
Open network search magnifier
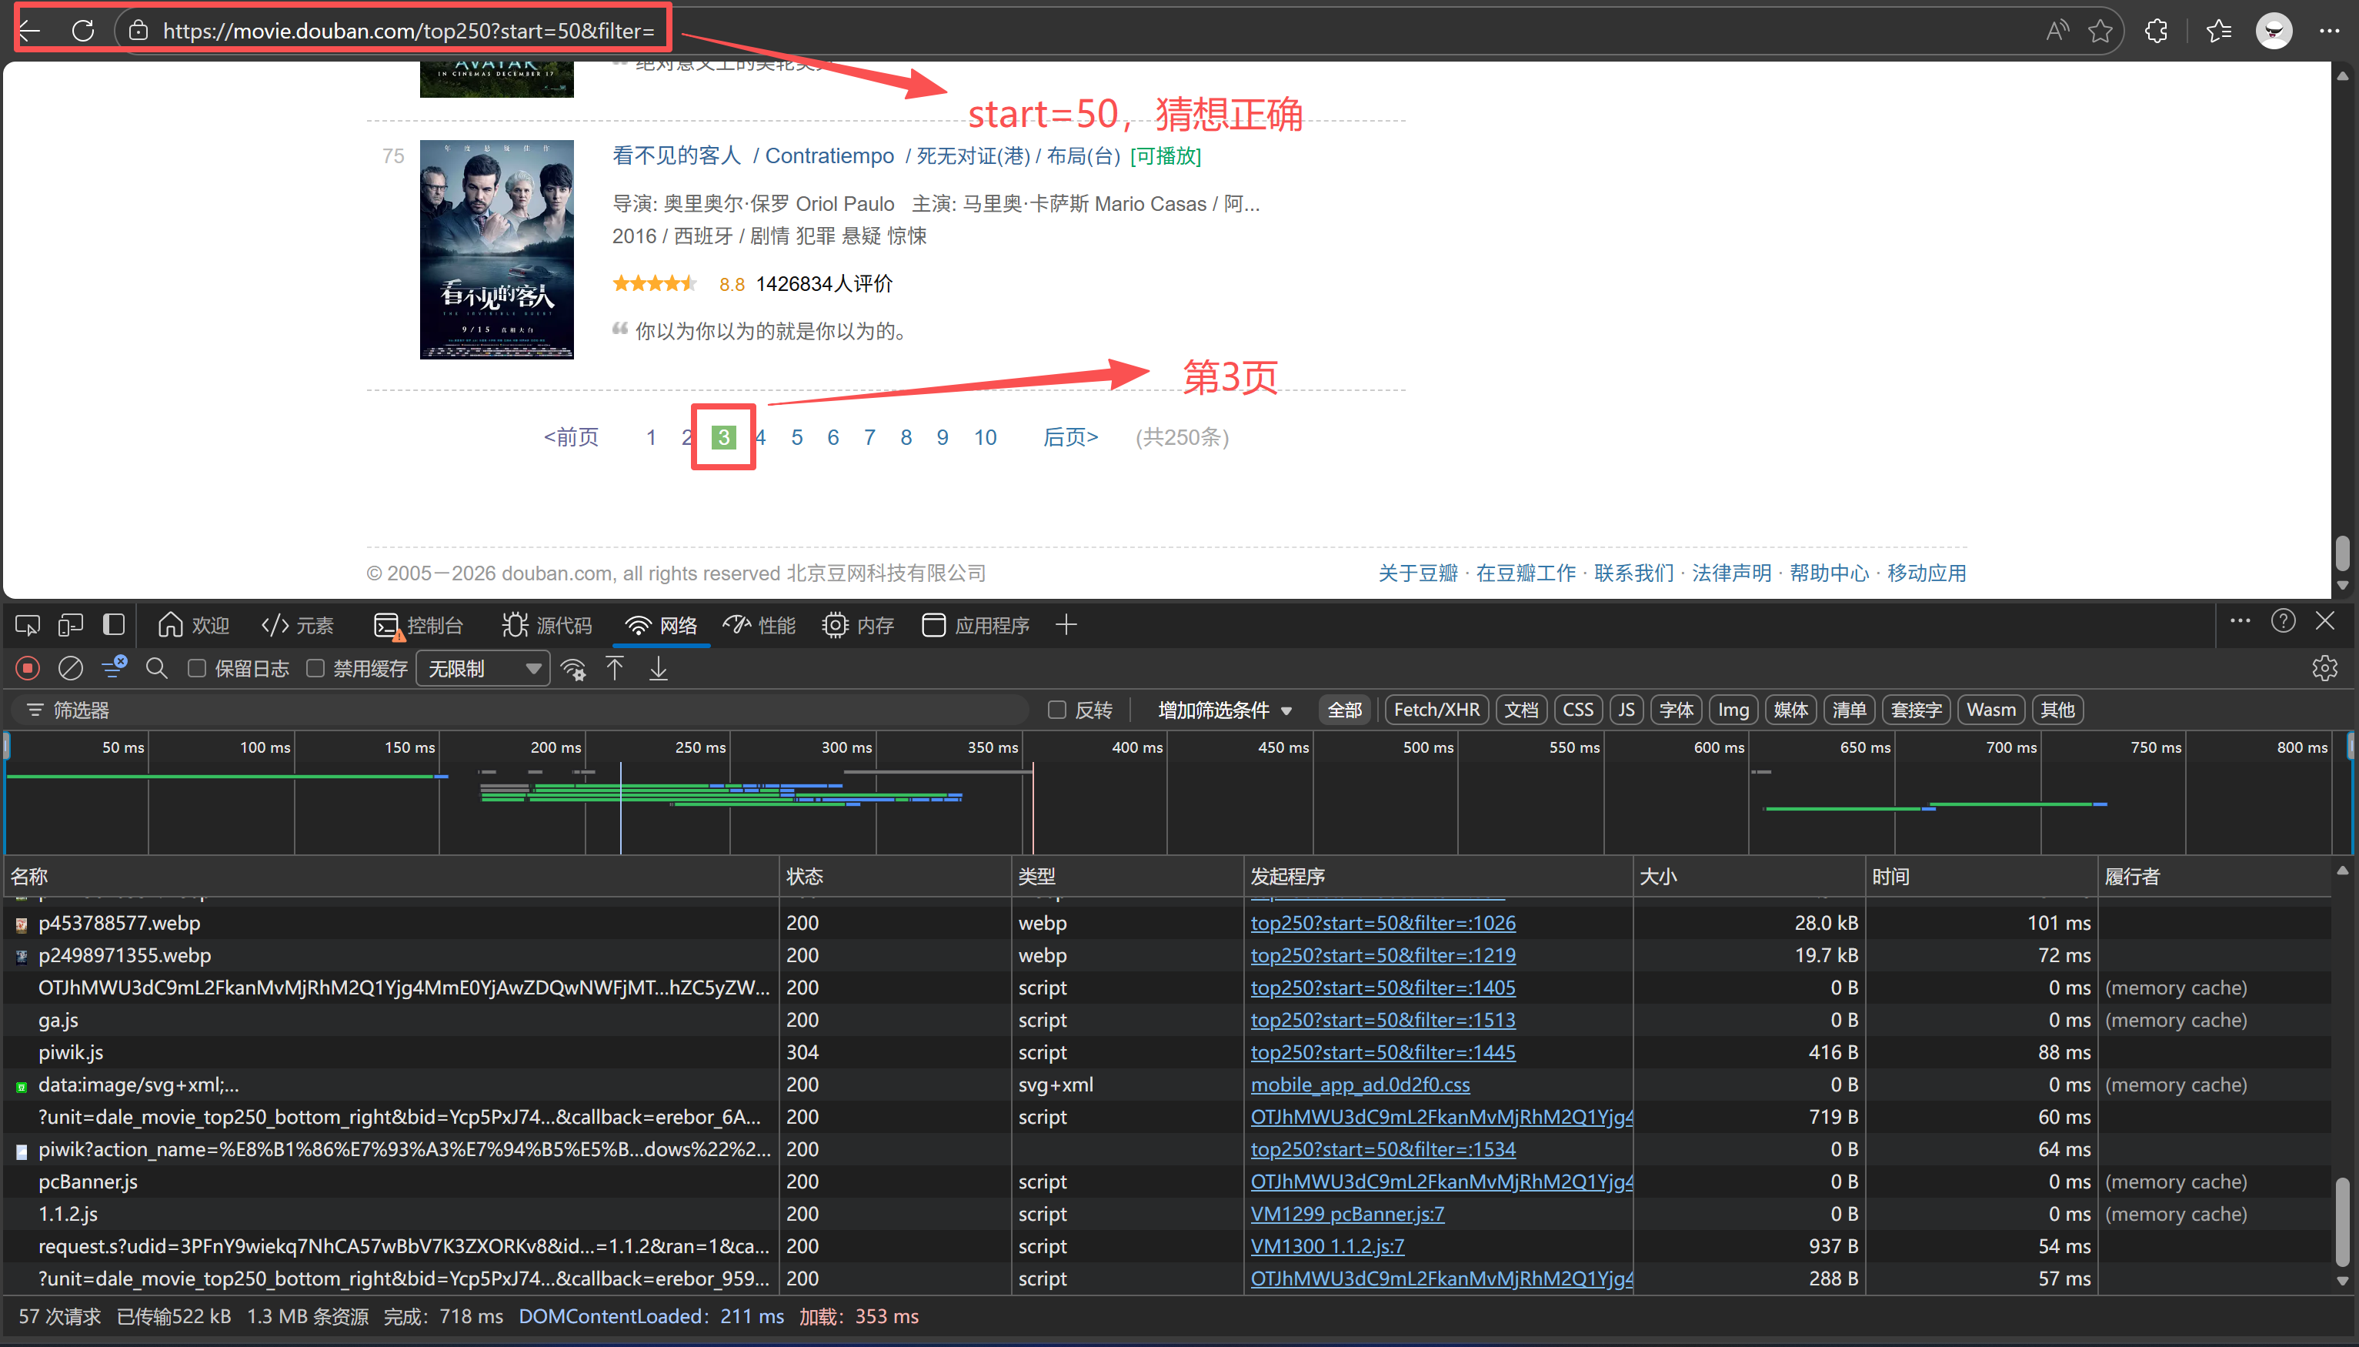click(156, 668)
